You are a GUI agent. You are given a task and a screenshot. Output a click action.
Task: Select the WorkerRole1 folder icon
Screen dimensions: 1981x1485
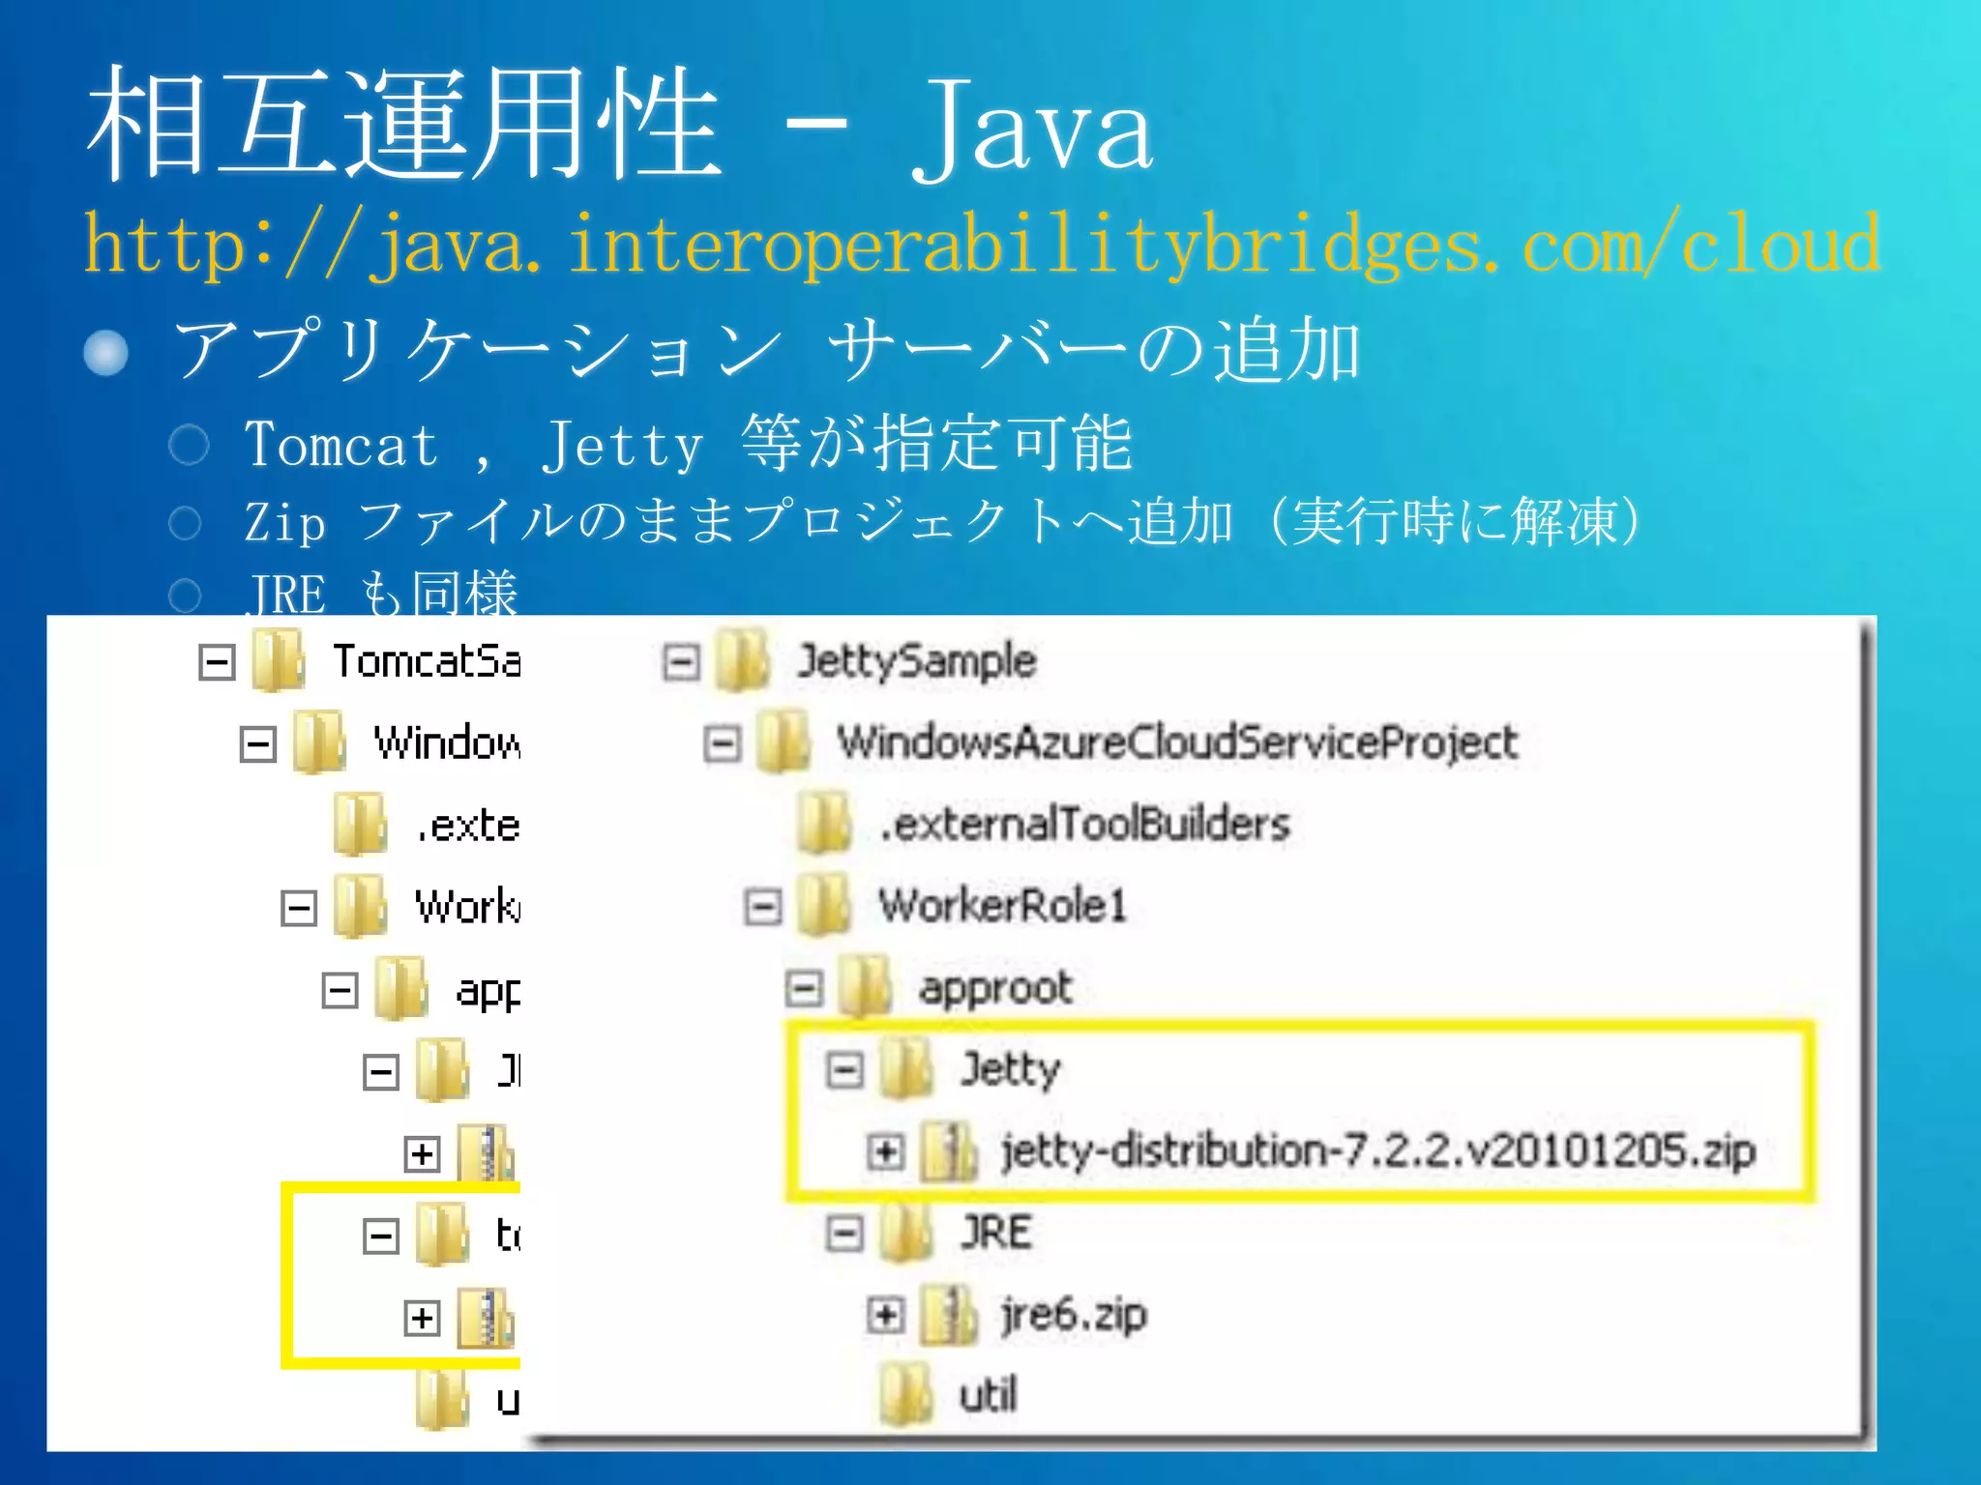click(x=824, y=905)
